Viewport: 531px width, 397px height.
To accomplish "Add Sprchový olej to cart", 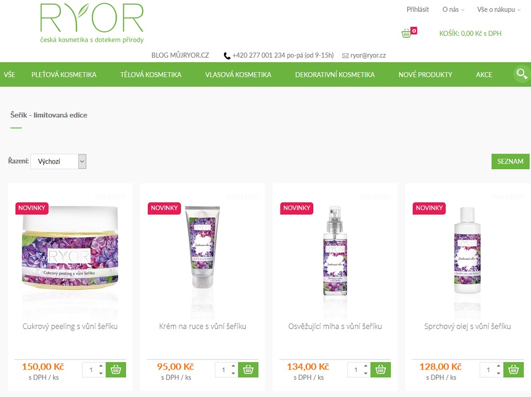I will tap(513, 370).
